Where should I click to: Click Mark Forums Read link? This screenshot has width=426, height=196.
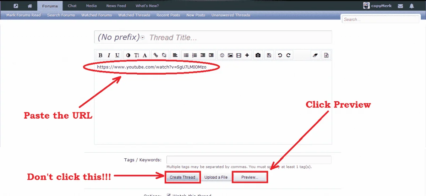click(x=23, y=15)
